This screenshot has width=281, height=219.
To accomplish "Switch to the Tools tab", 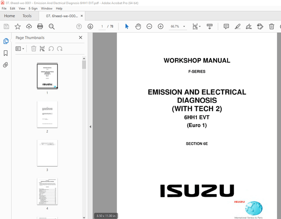I will tap(27, 16).
